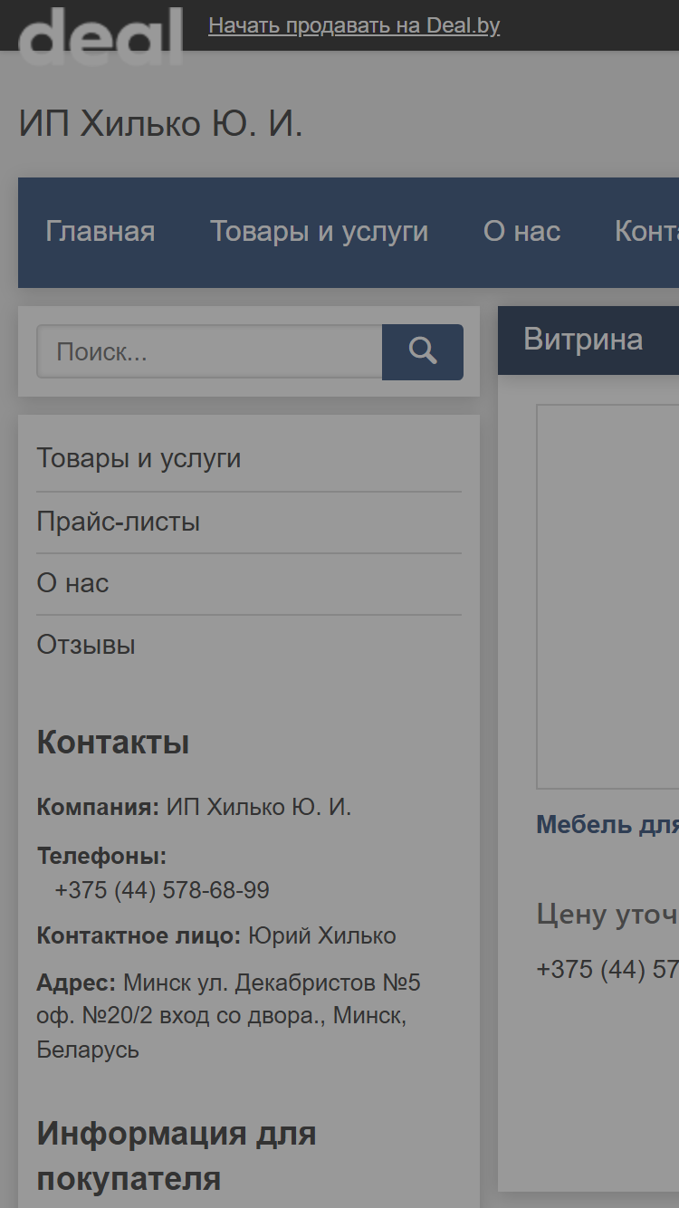Open the cut-off Контакты item in the navigation bar
Image resolution: width=679 pixels, height=1208 pixels.
(x=646, y=232)
